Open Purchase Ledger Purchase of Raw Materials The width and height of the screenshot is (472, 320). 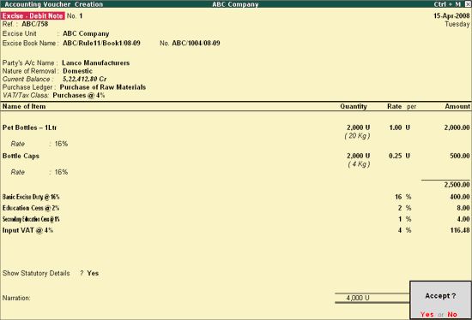(103, 87)
